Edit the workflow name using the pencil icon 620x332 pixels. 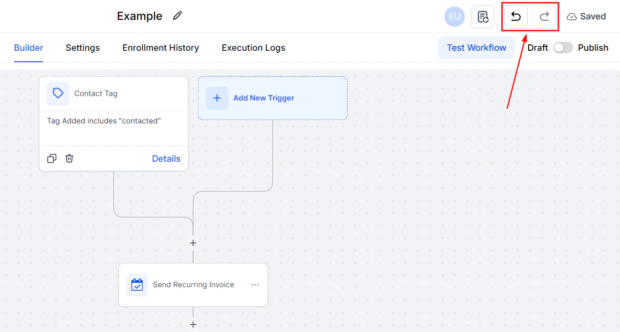pos(177,16)
